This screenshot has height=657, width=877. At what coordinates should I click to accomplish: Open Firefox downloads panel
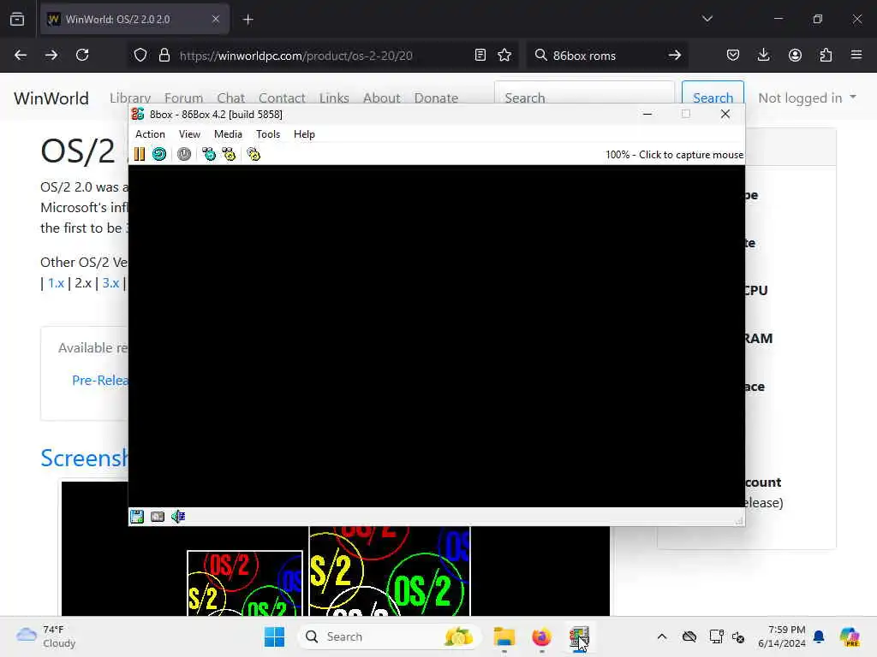tap(763, 56)
